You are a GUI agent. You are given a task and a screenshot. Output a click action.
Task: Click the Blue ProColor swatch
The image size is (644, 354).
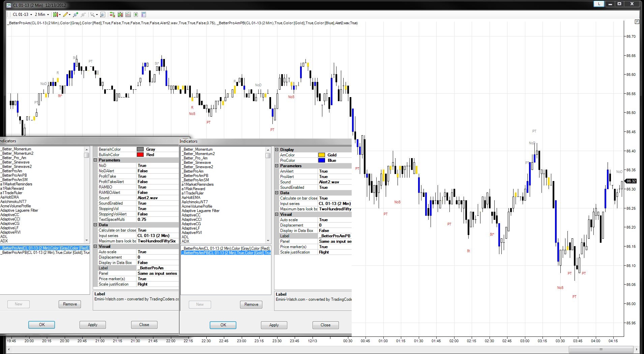[x=322, y=160]
